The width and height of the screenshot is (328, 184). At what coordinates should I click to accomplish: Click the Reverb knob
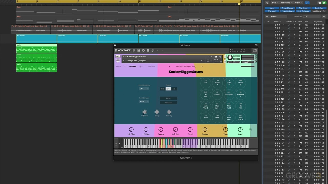161,130
